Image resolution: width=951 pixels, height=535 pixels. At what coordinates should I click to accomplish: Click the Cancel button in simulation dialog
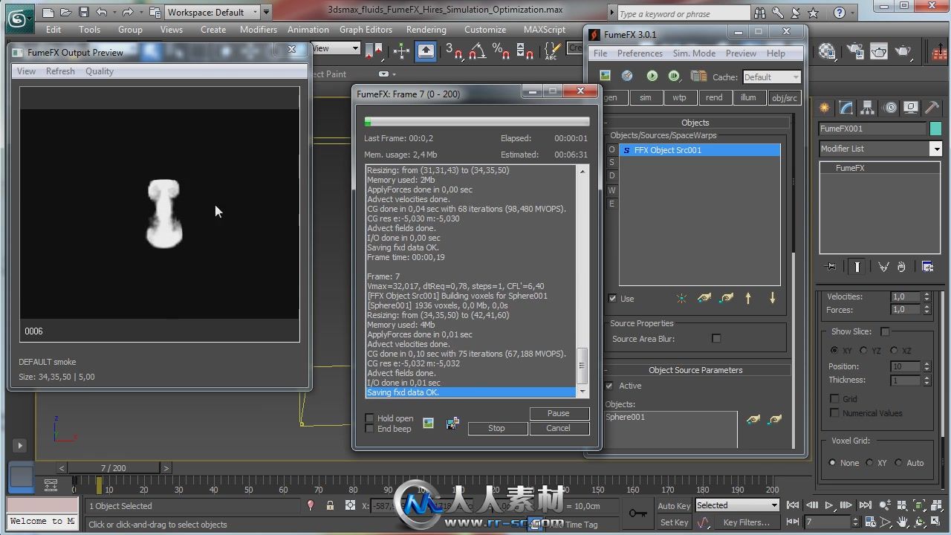(x=559, y=428)
